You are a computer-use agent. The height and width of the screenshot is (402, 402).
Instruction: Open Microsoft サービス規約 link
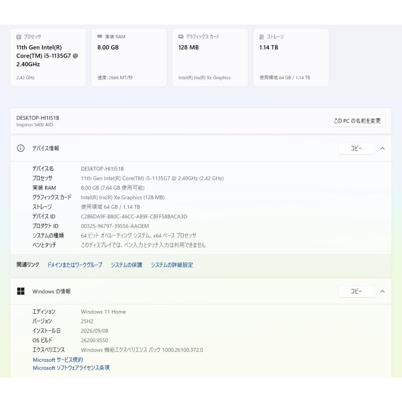coord(58,360)
